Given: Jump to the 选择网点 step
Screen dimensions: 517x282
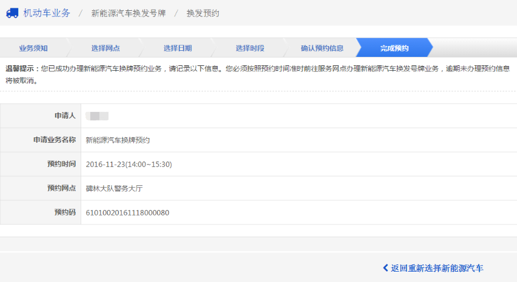Looking at the screenshot, I should 105,48.
